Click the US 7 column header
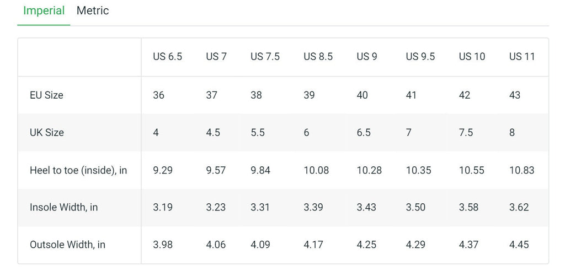The width and height of the screenshot is (565, 276). pyautogui.click(x=216, y=57)
